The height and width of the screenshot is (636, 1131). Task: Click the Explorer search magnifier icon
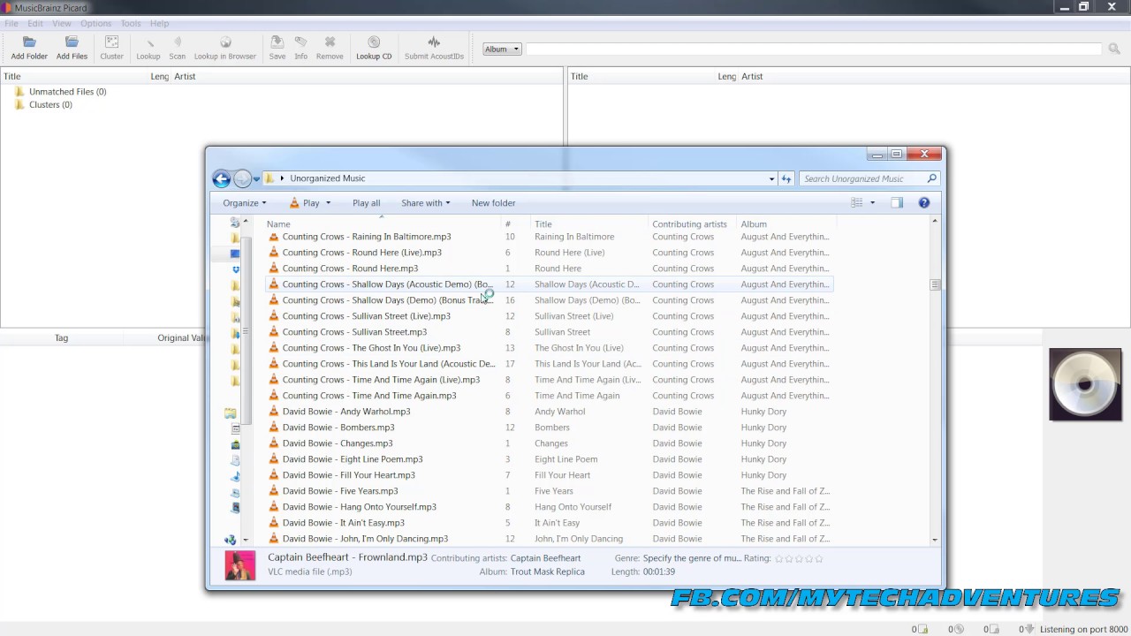tap(931, 178)
